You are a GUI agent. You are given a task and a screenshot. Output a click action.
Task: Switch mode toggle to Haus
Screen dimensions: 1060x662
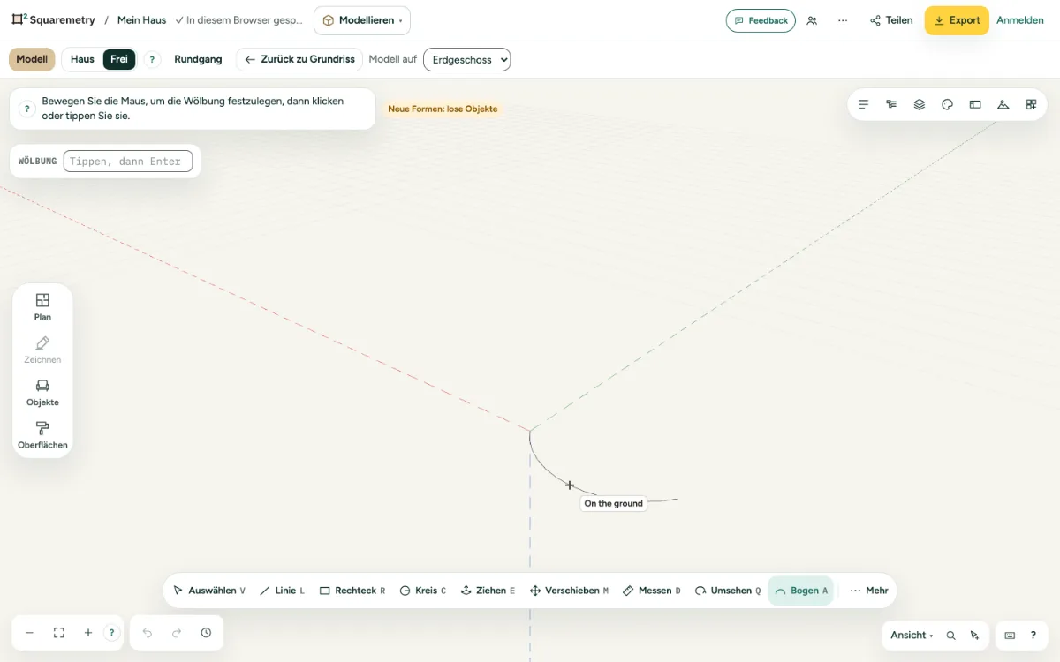tap(82, 59)
